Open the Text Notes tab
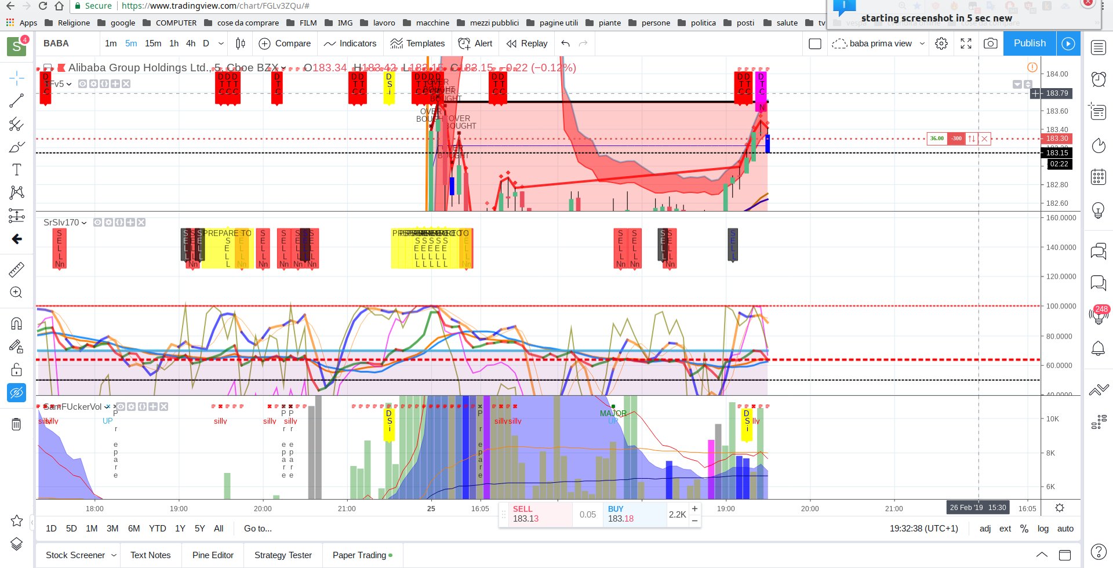 151,555
